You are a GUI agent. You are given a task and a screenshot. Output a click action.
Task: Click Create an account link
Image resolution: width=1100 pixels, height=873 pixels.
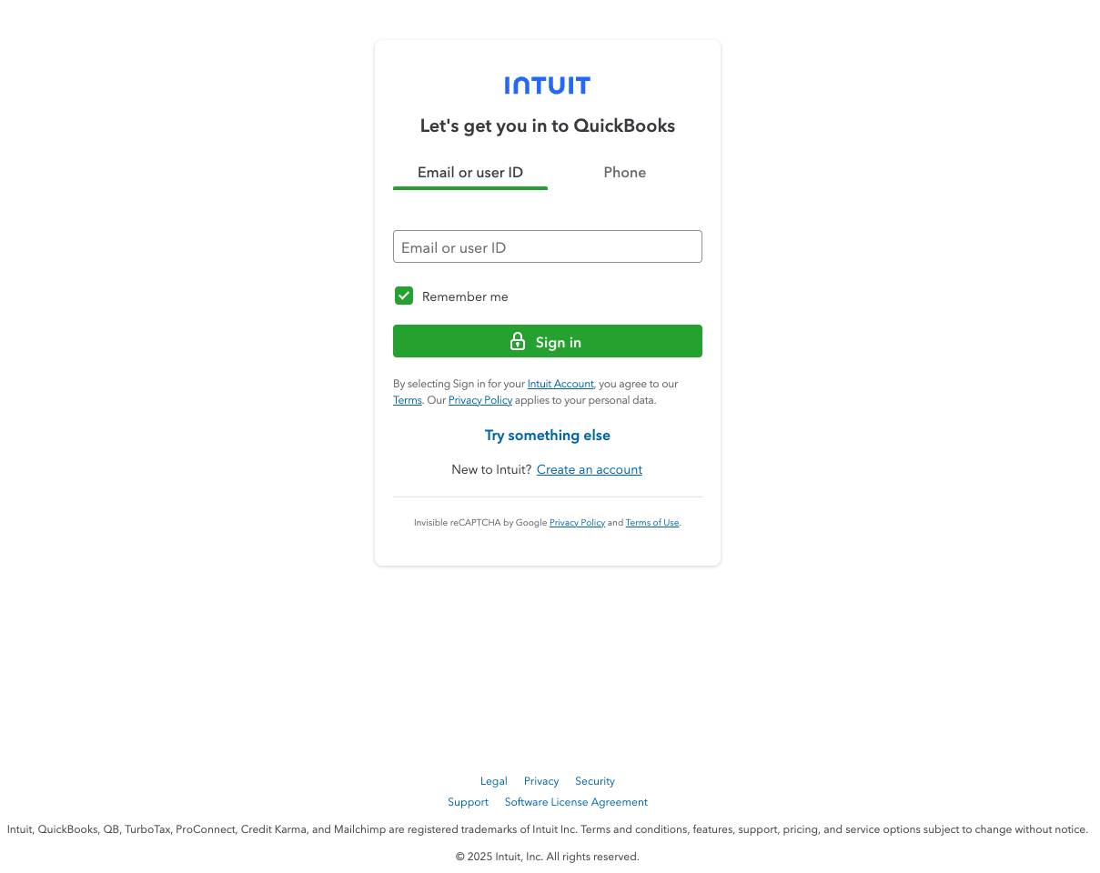pos(590,469)
